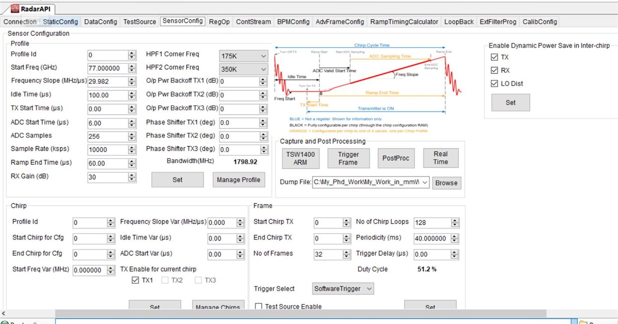Open the ExtFilterProg tab
Viewport: 618px width, 324px height.
click(x=498, y=22)
